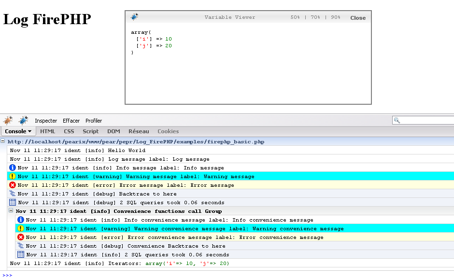The width and height of the screenshot is (454, 279).
Task: Click the bug icon in Variable Viewer header
Action: tap(134, 17)
